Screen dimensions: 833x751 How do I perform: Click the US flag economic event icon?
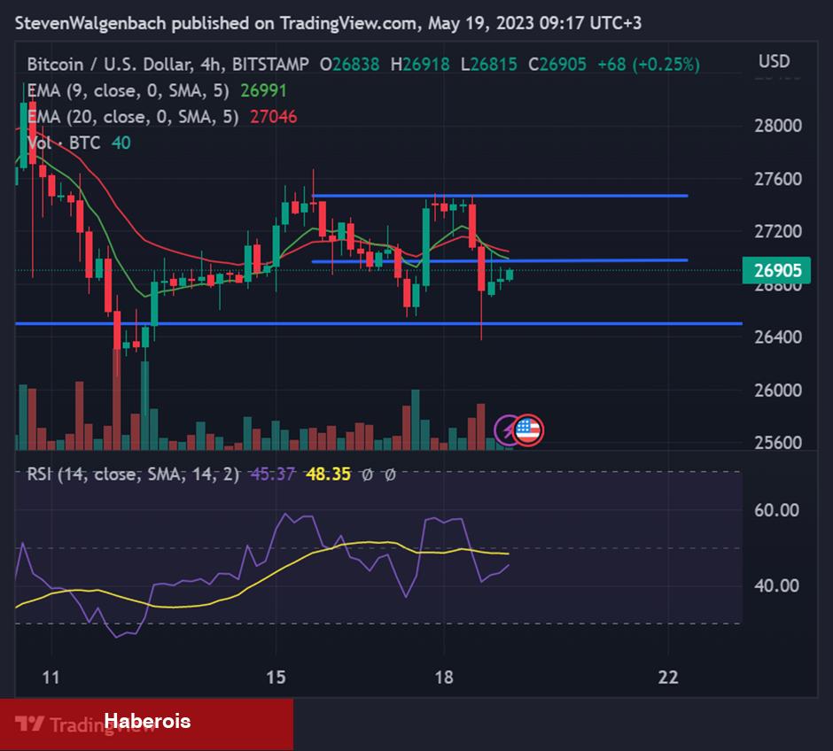pos(528,430)
